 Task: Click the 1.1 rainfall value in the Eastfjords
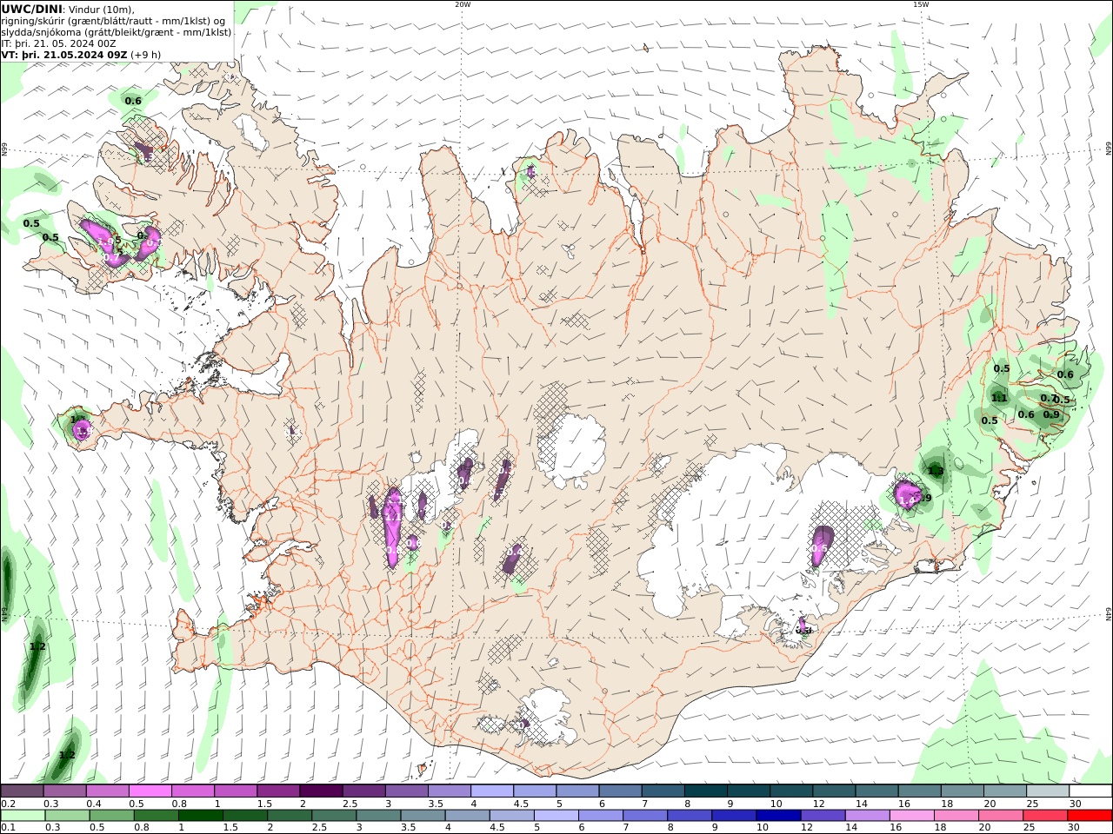999,398
